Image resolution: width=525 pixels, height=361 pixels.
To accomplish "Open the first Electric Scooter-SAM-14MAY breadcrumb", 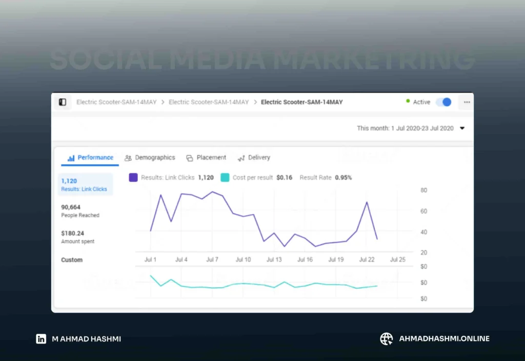I will [116, 102].
